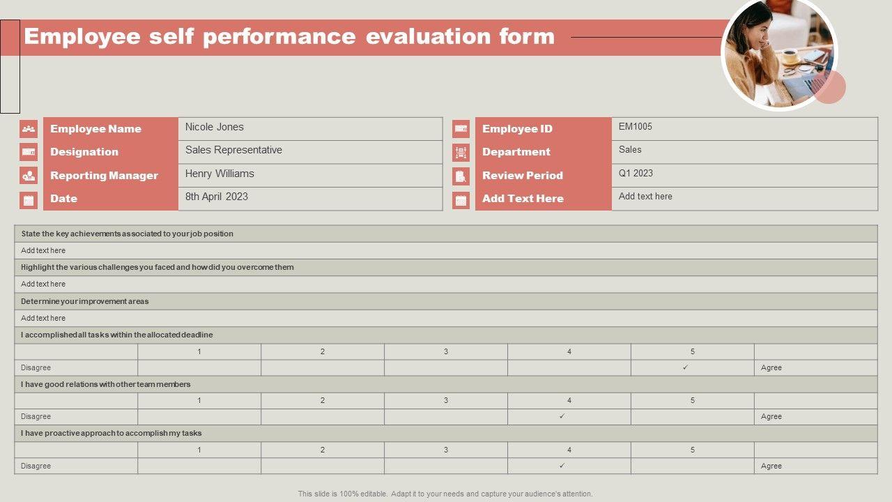
Task: Click the 'Add Text Here' red label
Action: point(523,199)
